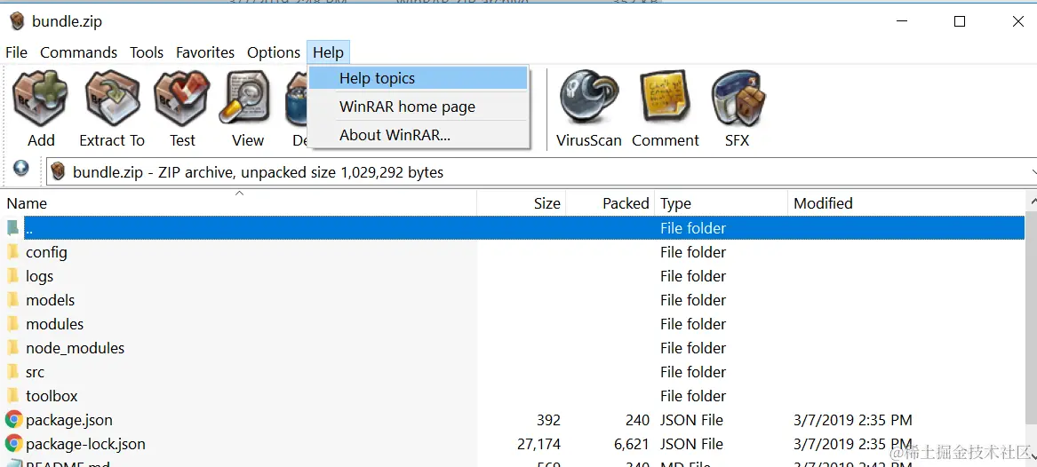
Task: Click the Chrome icon beside package-lock.json
Action: point(13,443)
